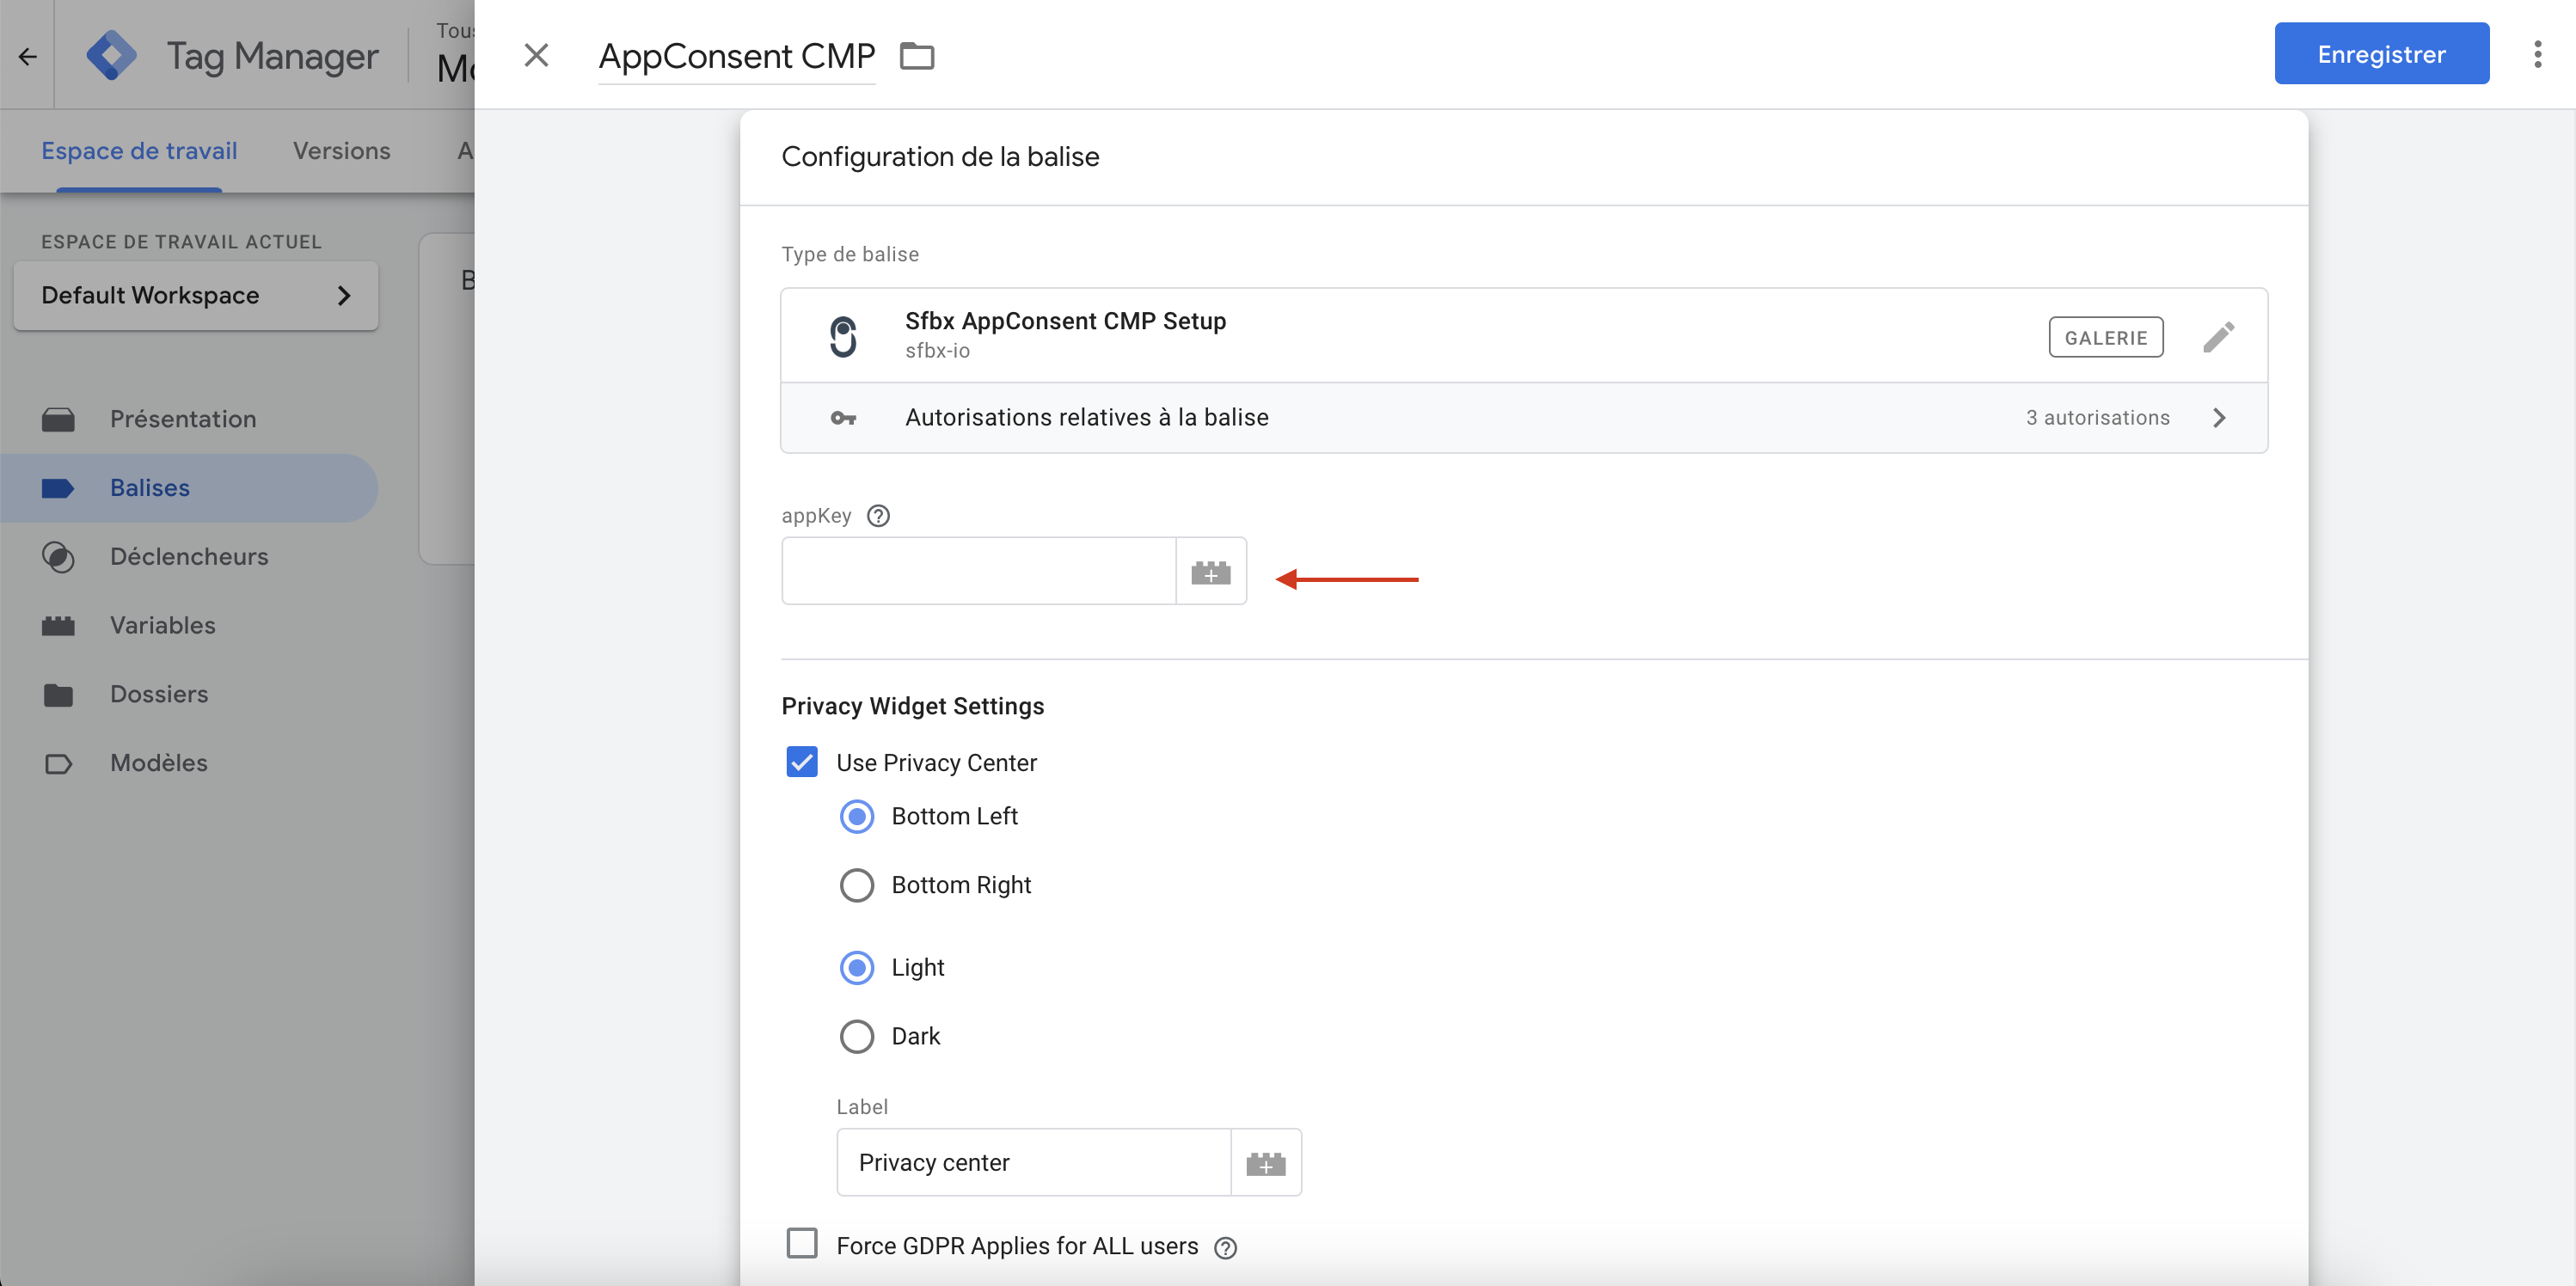Image resolution: width=2576 pixels, height=1286 pixels.
Task: Open help for Force GDPR Applies option
Action: tap(1225, 1247)
